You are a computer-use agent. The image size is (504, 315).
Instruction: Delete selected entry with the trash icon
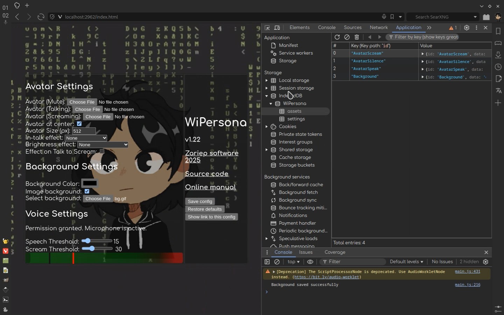tap(357, 37)
